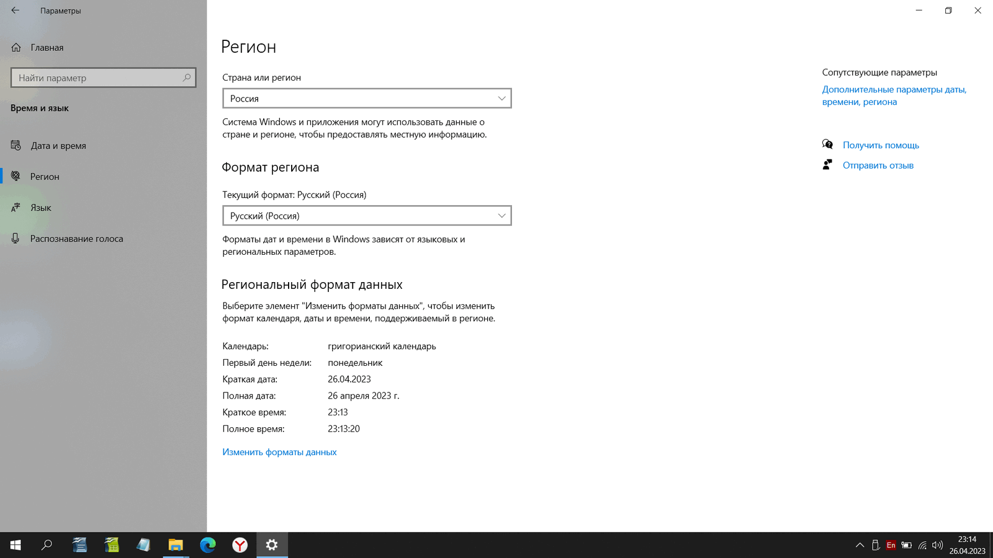This screenshot has height=558, width=993.
Task: Click the volume speaker tray icon
Action: click(937, 546)
